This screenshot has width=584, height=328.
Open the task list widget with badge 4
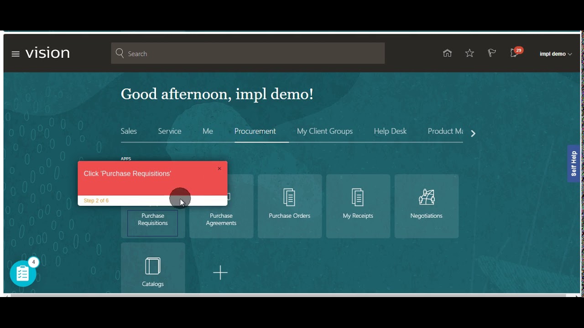click(23, 273)
